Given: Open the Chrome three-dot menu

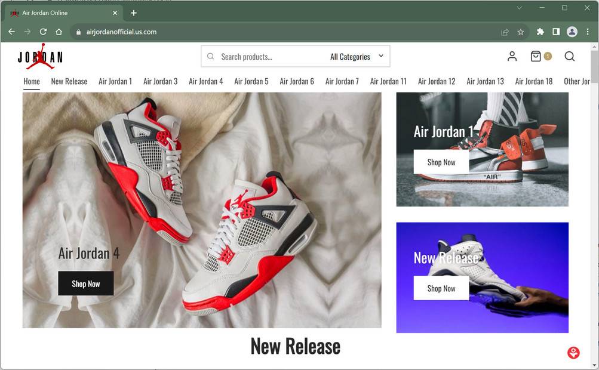Looking at the screenshot, I should [x=588, y=32].
